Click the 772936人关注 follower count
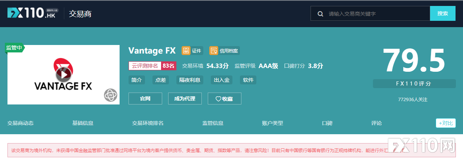Screen dimensions: 463x158 click(413, 100)
